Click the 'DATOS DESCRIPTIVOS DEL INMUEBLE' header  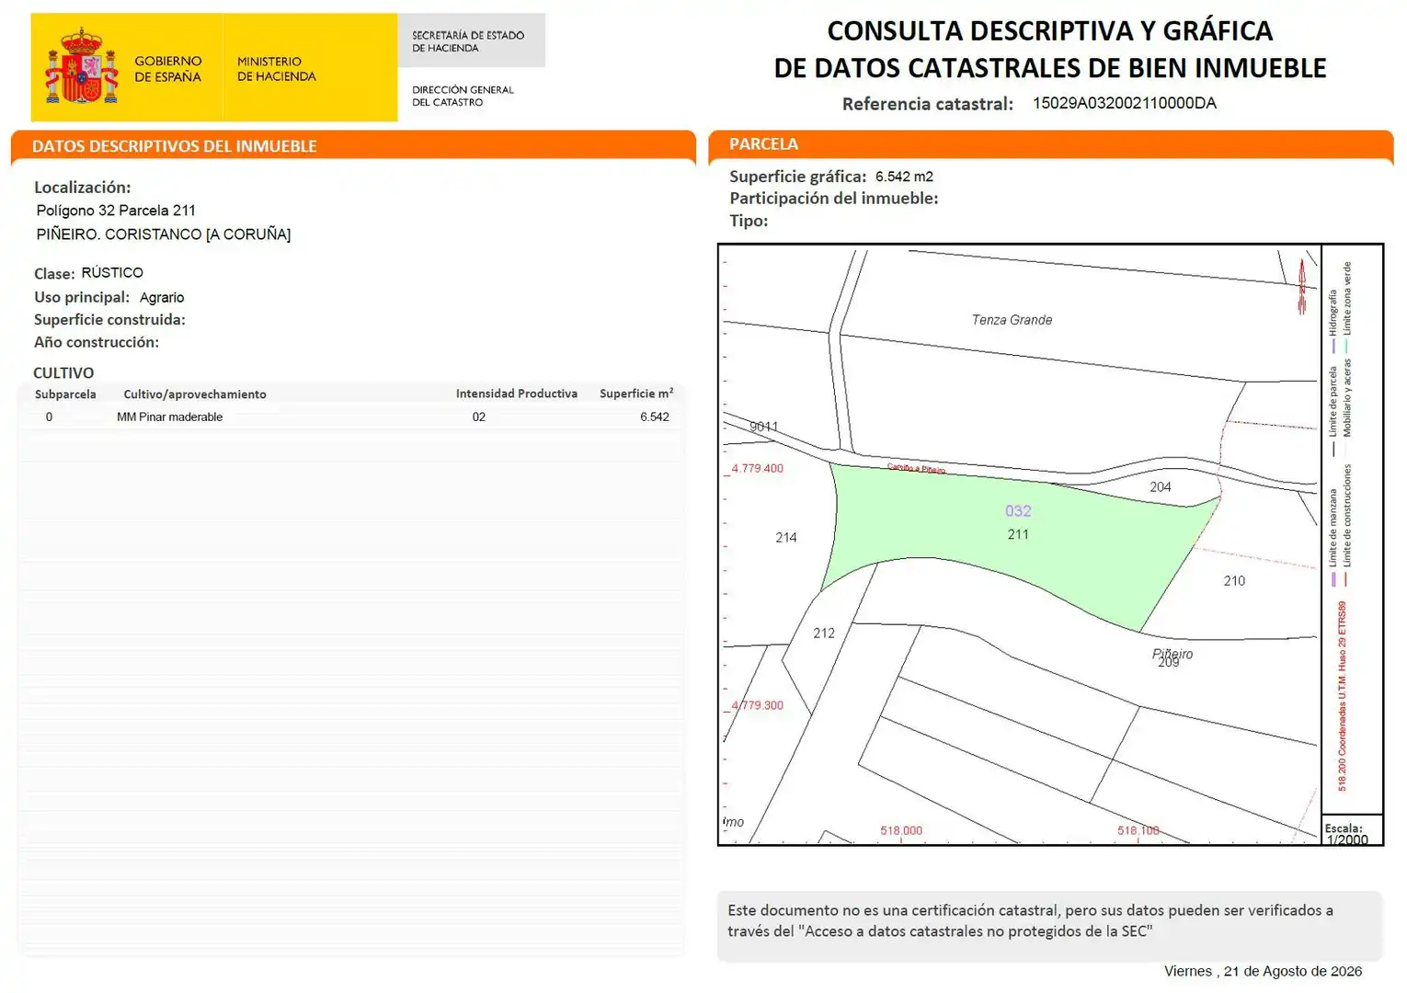pyautogui.click(x=174, y=146)
